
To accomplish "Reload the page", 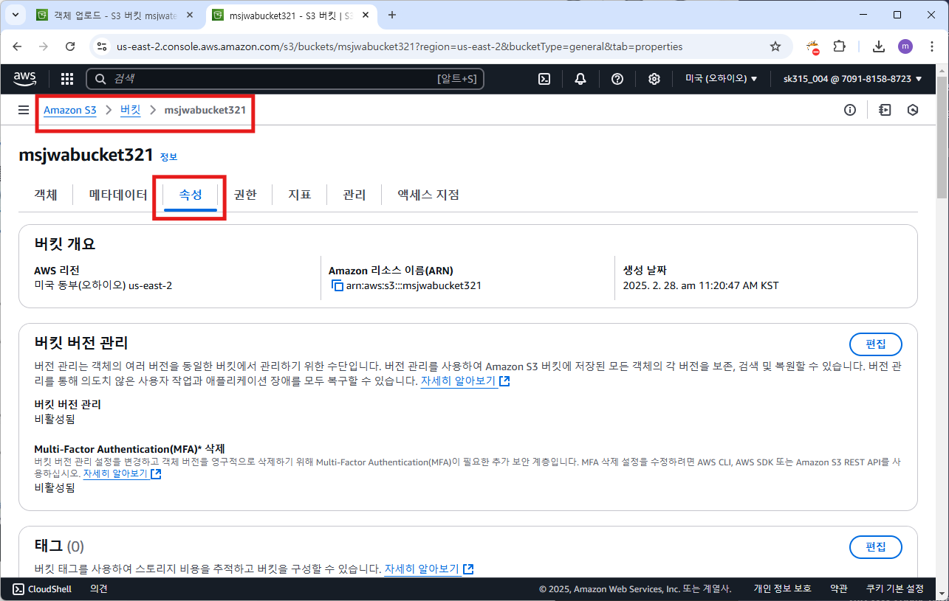I will [x=70, y=46].
